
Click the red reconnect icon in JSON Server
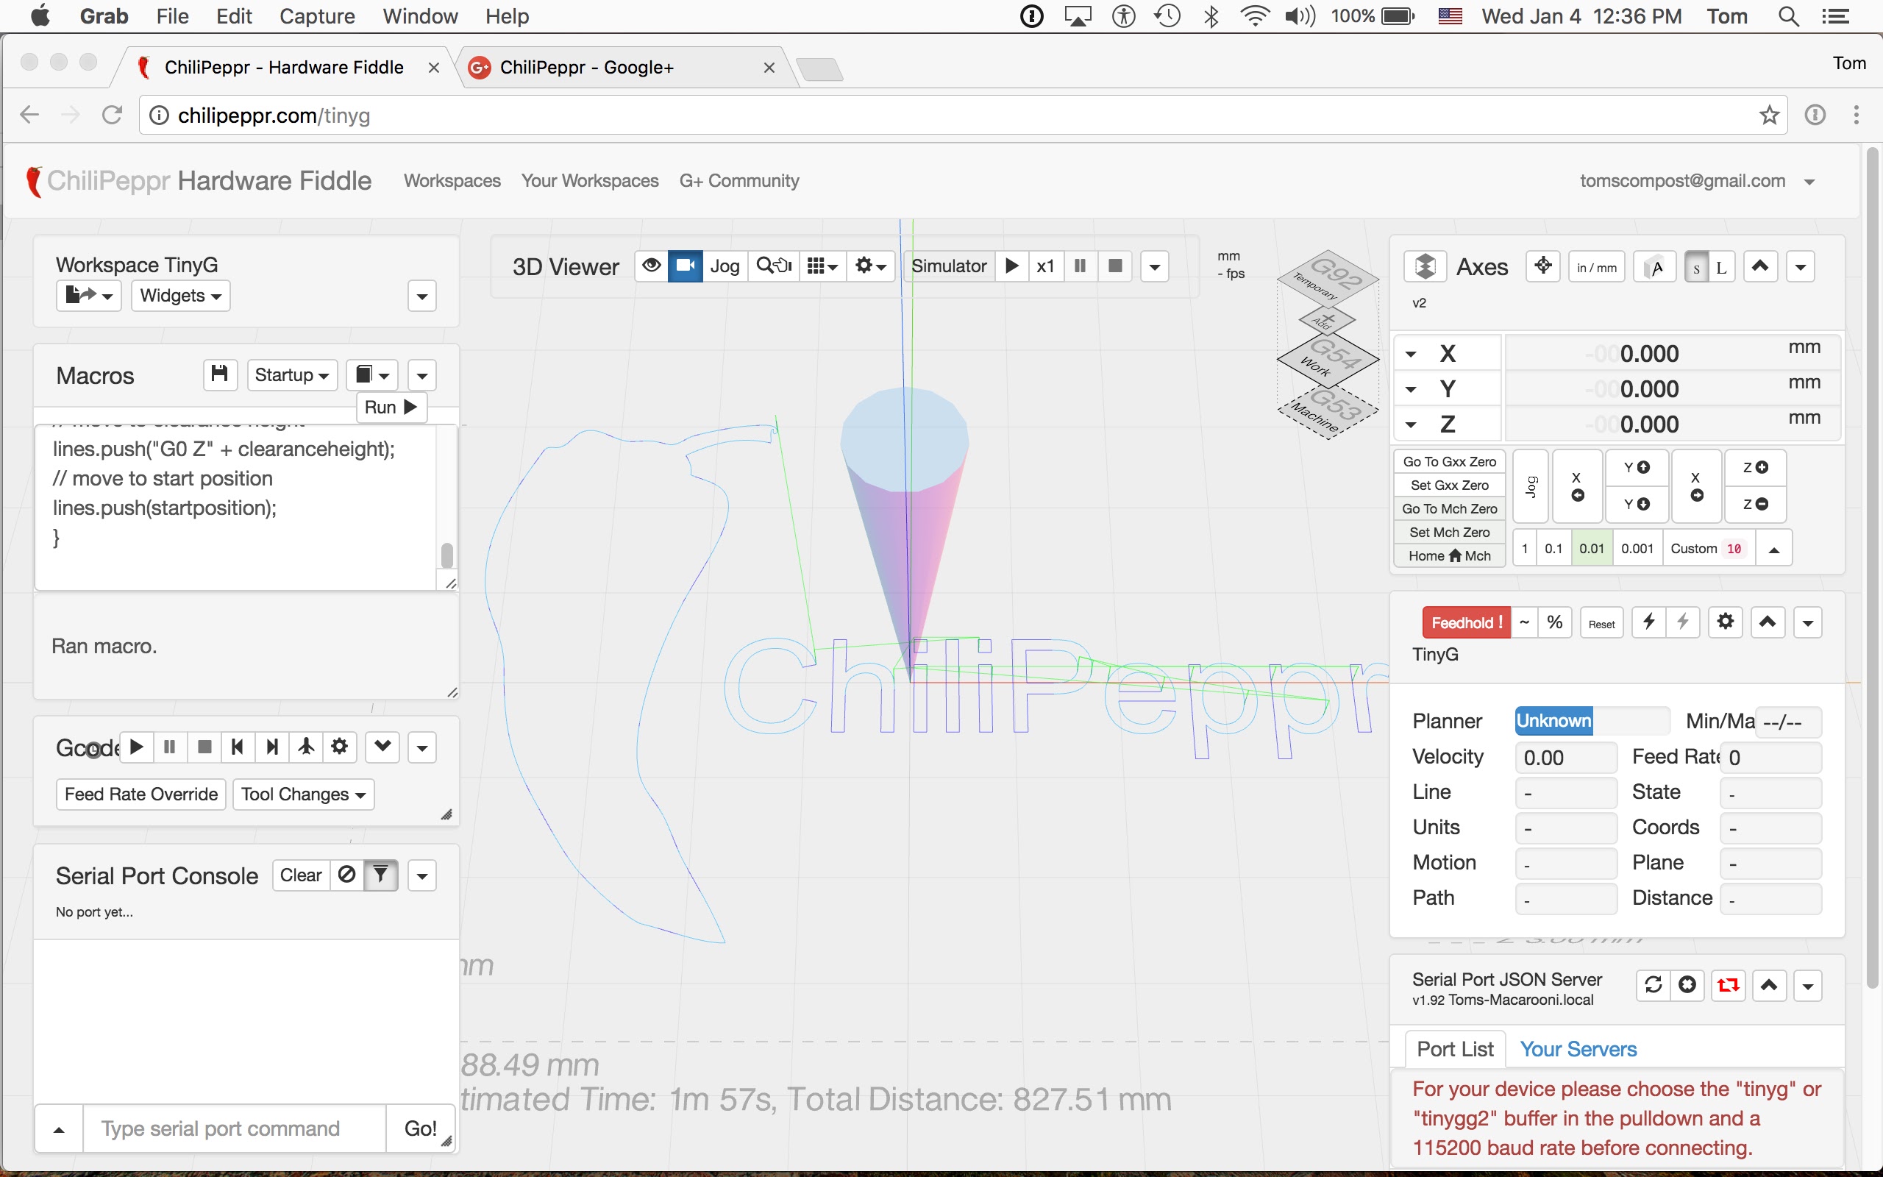pos(1728,986)
